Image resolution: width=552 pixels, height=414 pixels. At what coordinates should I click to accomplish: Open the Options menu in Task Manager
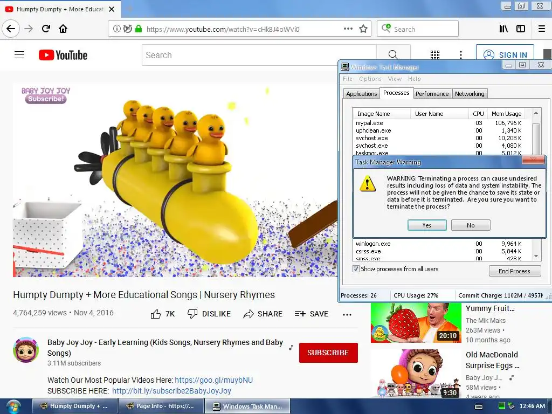pyautogui.click(x=370, y=79)
